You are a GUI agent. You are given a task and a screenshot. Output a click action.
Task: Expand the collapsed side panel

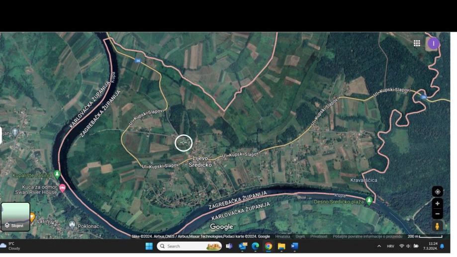coord(1,135)
